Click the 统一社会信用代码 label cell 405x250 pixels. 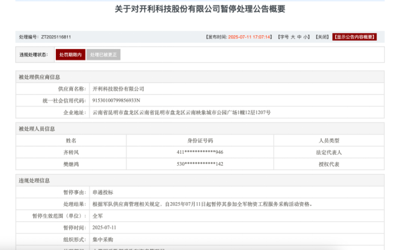(53, 101)
